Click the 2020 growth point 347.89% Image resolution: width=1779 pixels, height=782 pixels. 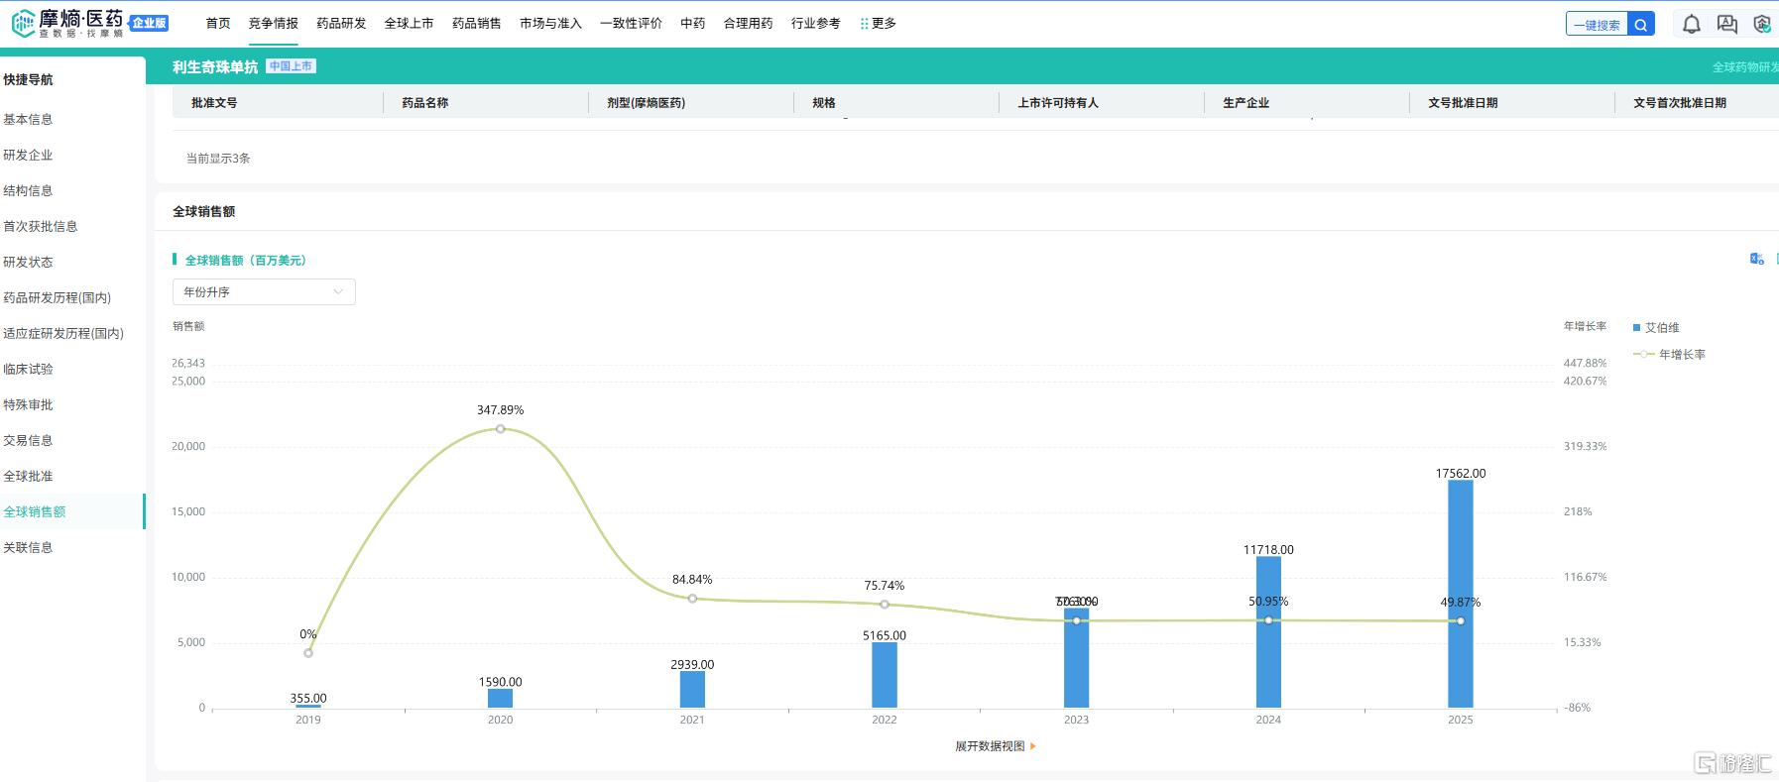pyautogui.click(x=501, y=428)
